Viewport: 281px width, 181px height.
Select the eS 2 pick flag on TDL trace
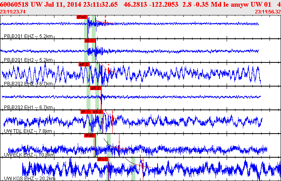point(98,112)
